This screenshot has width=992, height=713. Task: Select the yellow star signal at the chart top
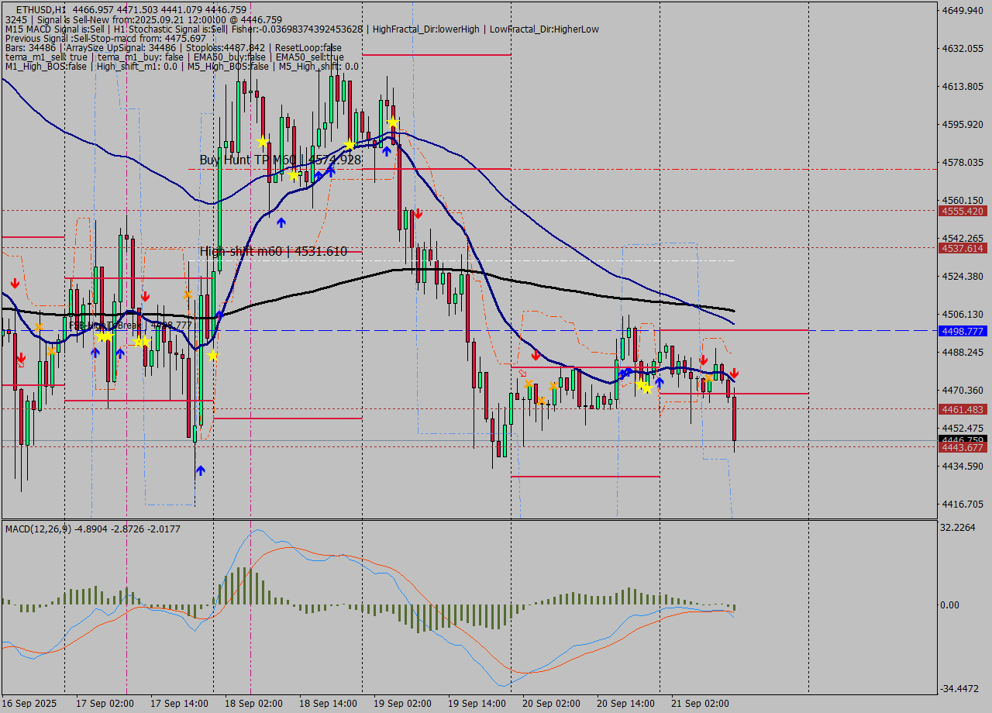pos(393,122)
